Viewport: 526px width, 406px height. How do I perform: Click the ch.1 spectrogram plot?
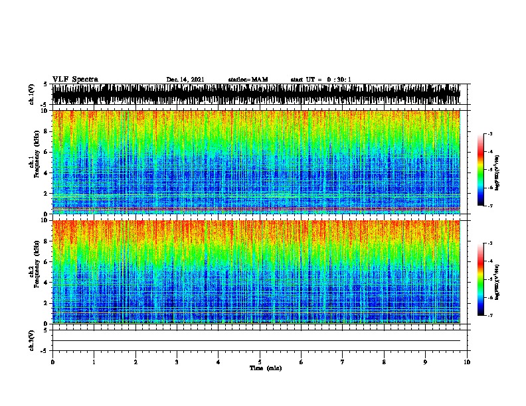click(256, 162)
